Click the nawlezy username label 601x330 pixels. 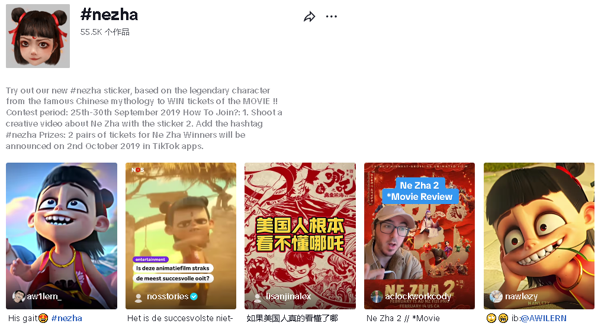tap(521, 296)
